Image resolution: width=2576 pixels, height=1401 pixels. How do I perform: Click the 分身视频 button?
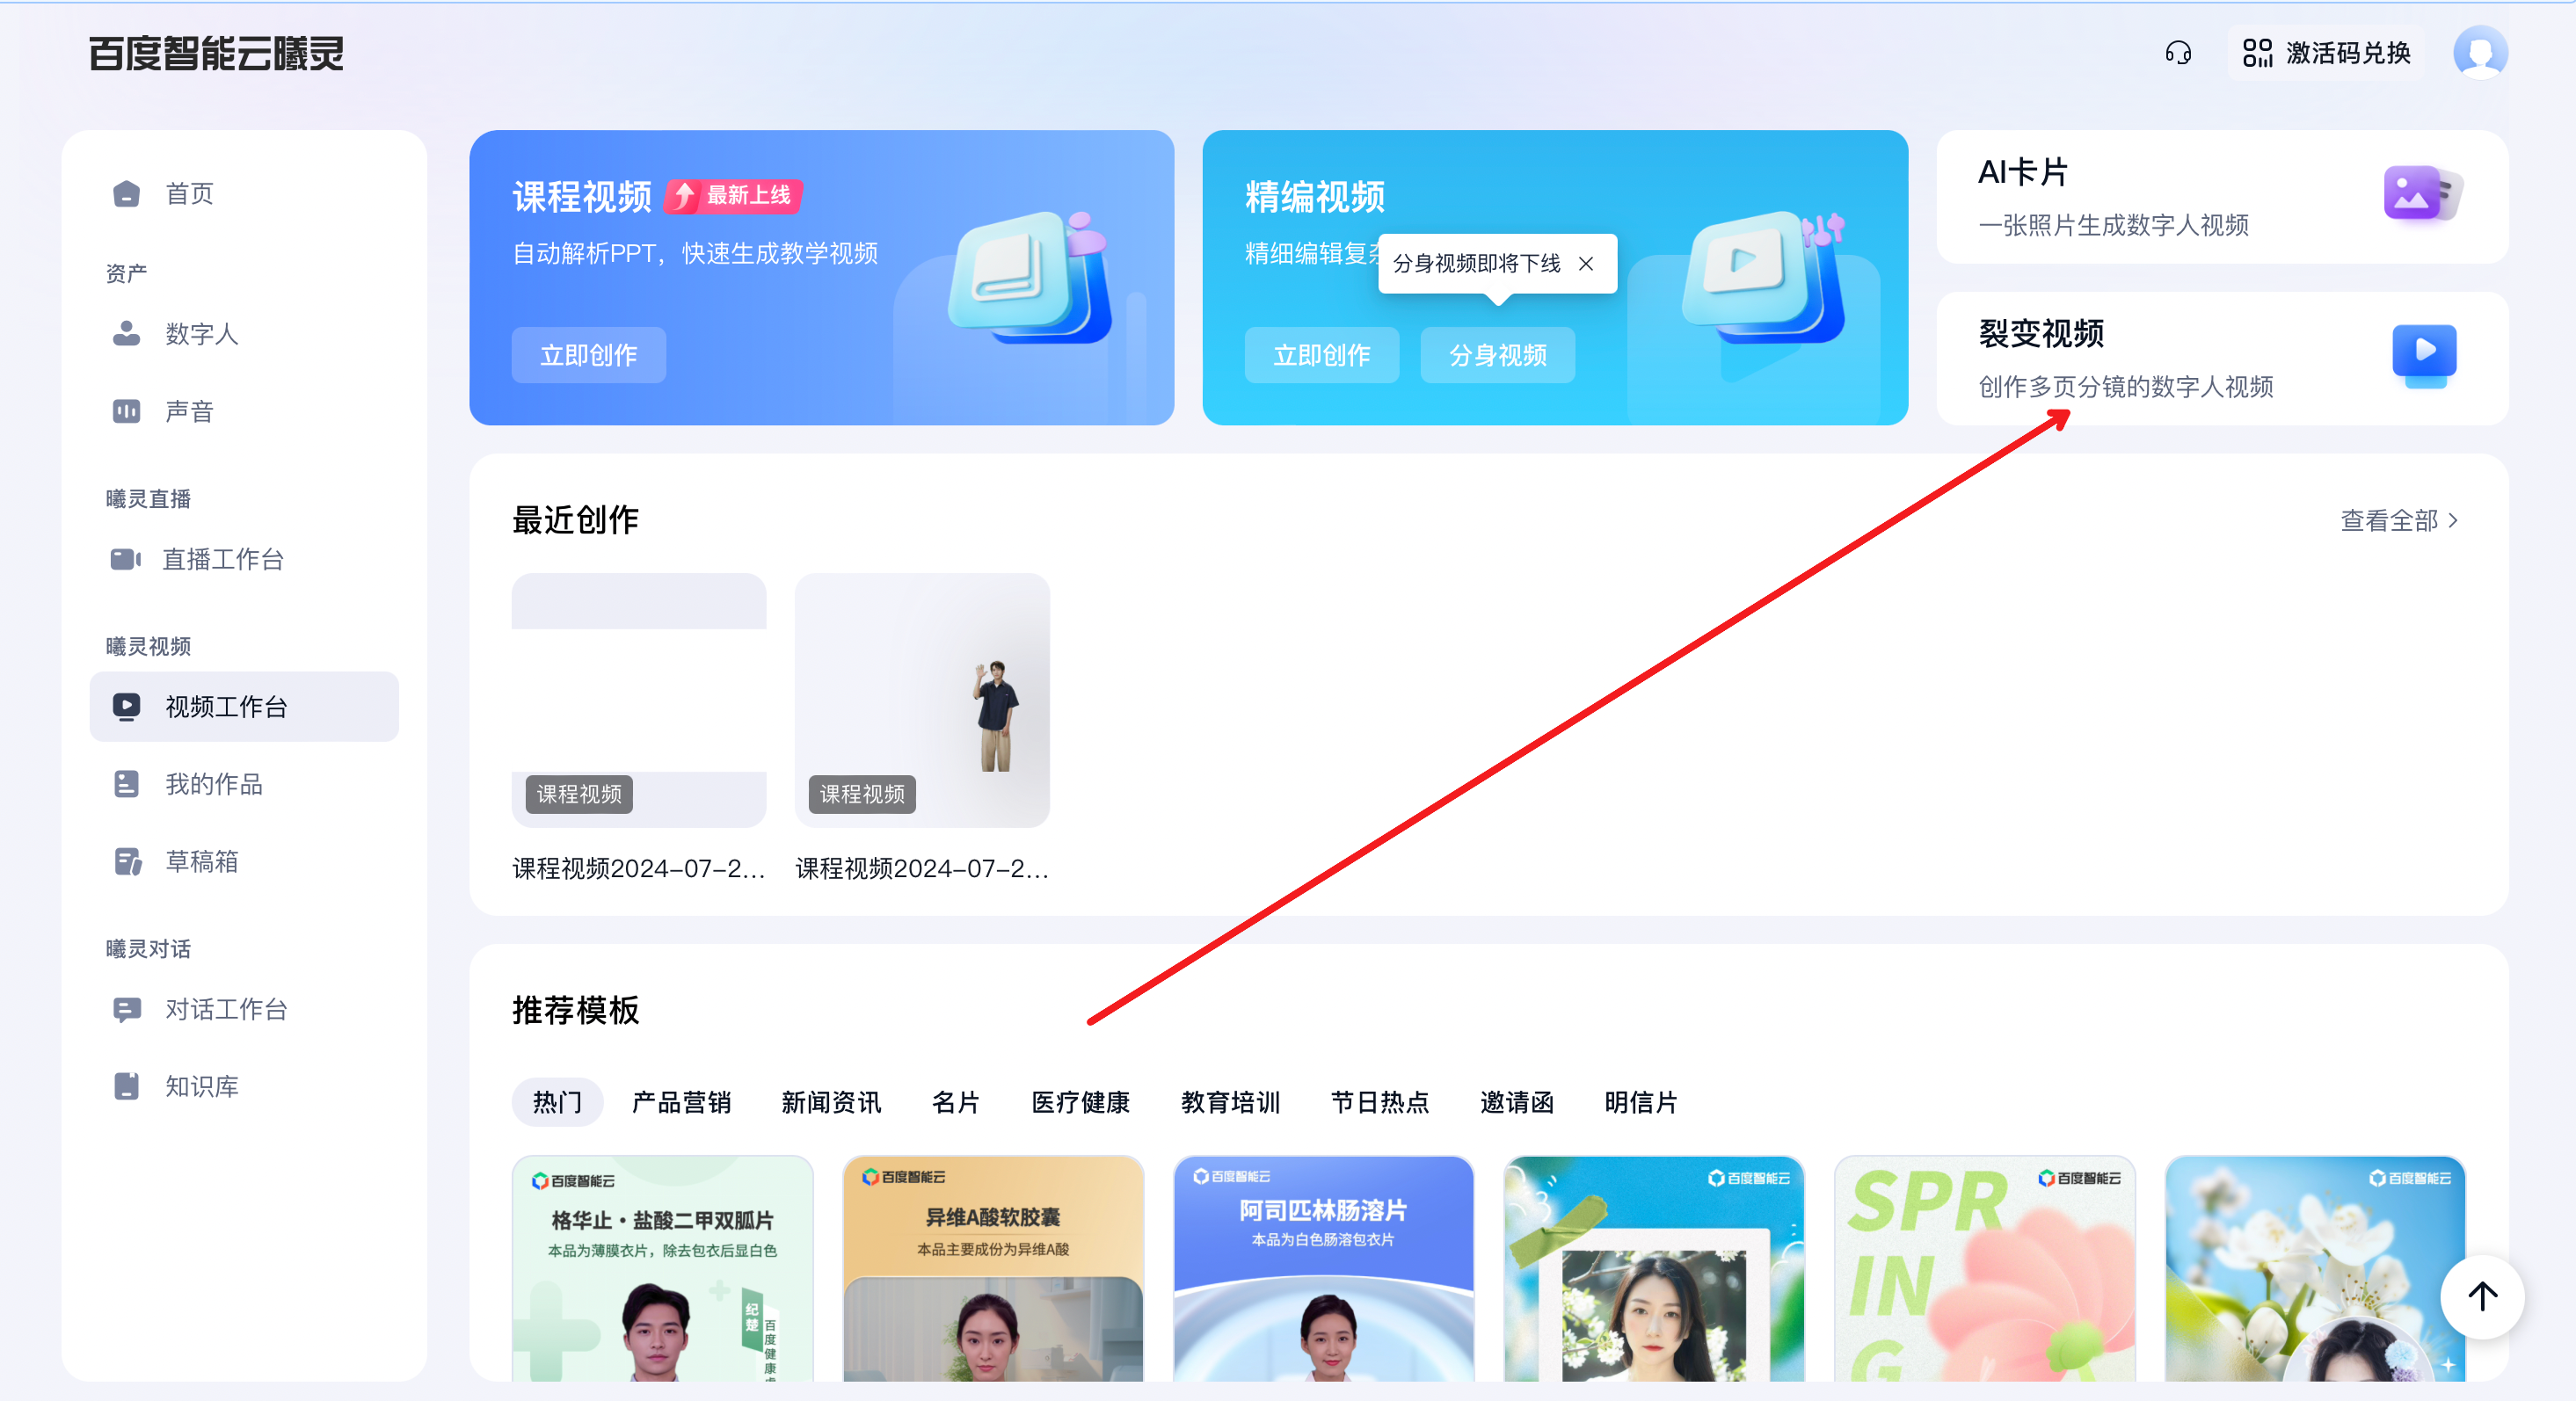pos(1497,355)
